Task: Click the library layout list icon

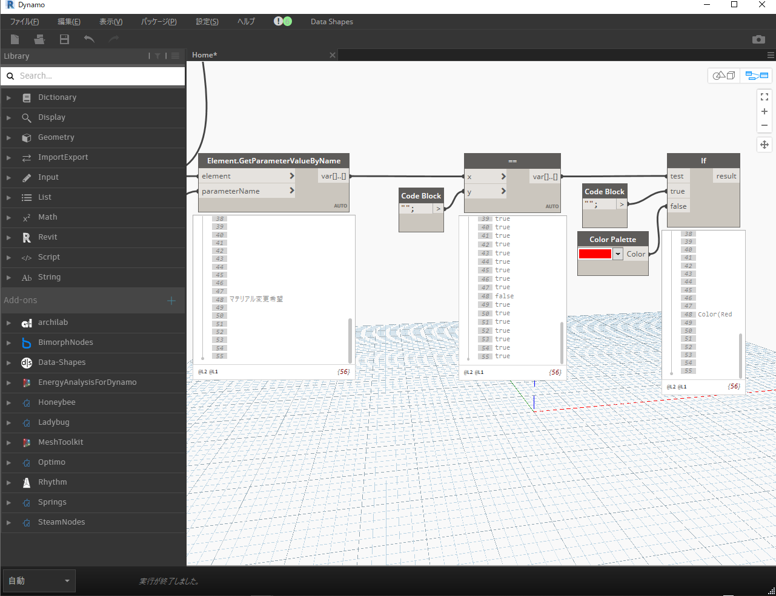Action: [x=175, y=56]
